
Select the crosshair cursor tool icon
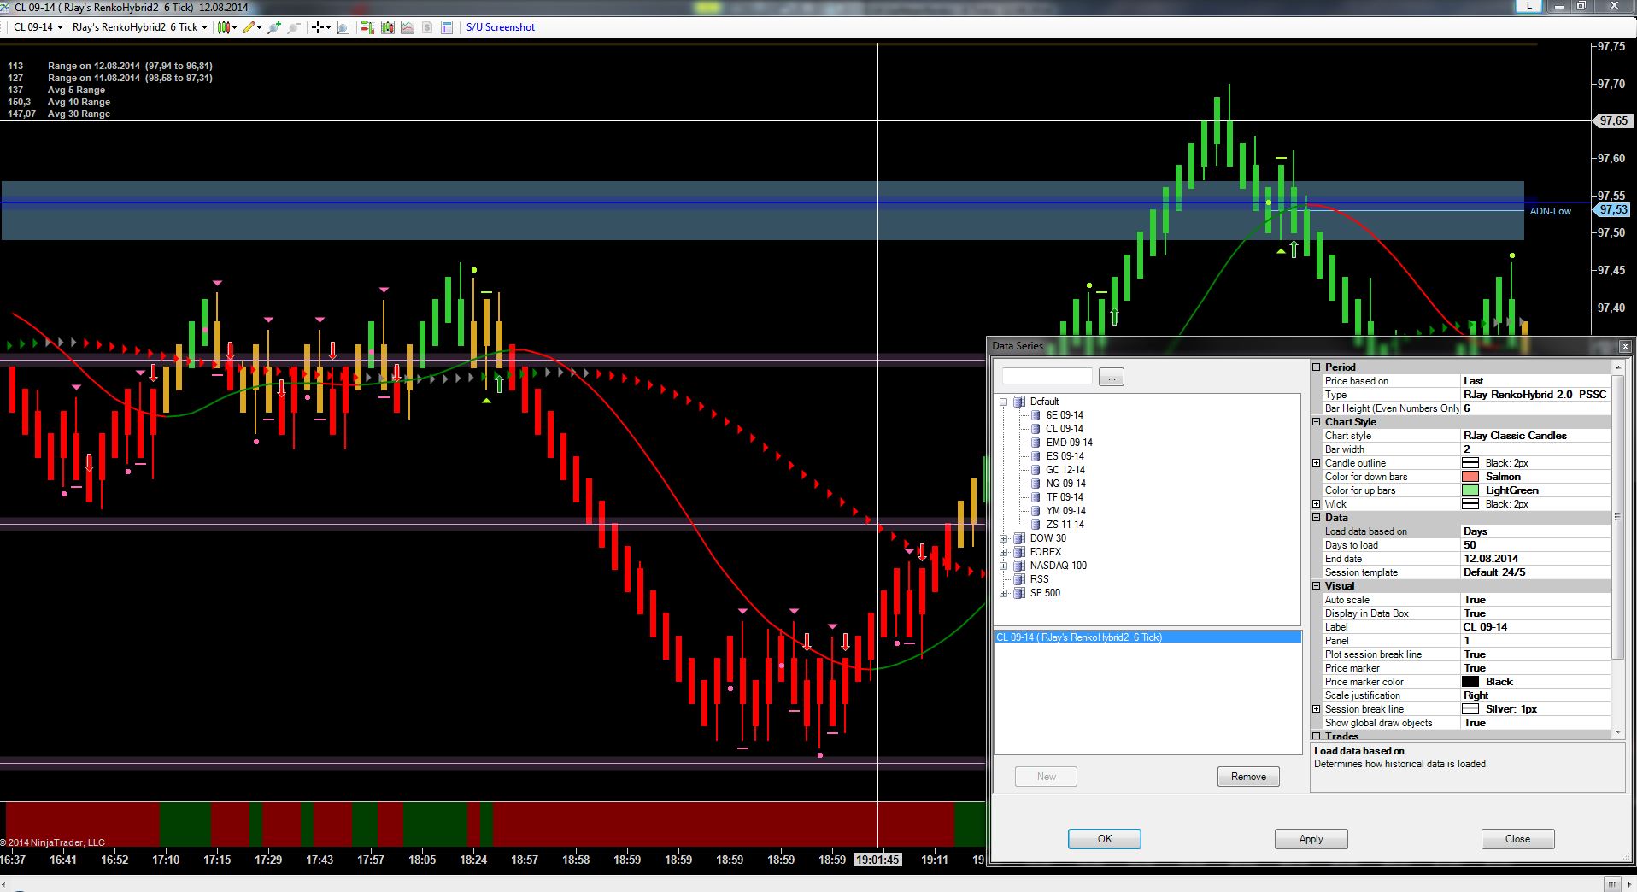(317, 27)
